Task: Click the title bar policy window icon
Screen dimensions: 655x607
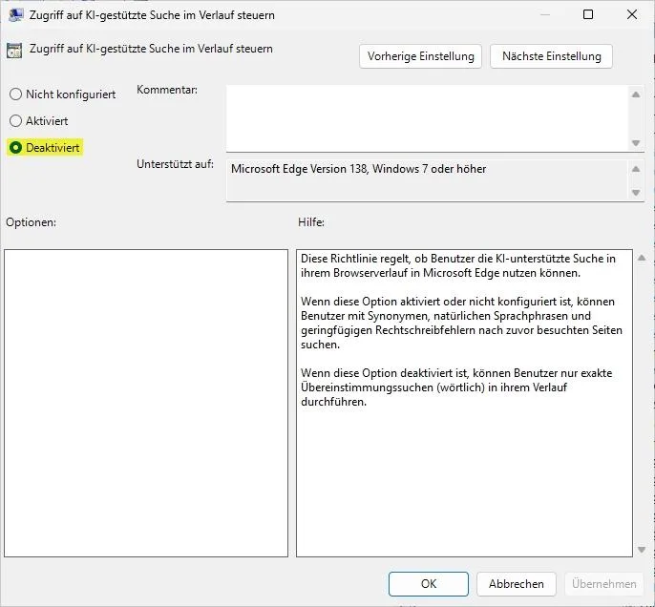Action: [x=16, y=14]
